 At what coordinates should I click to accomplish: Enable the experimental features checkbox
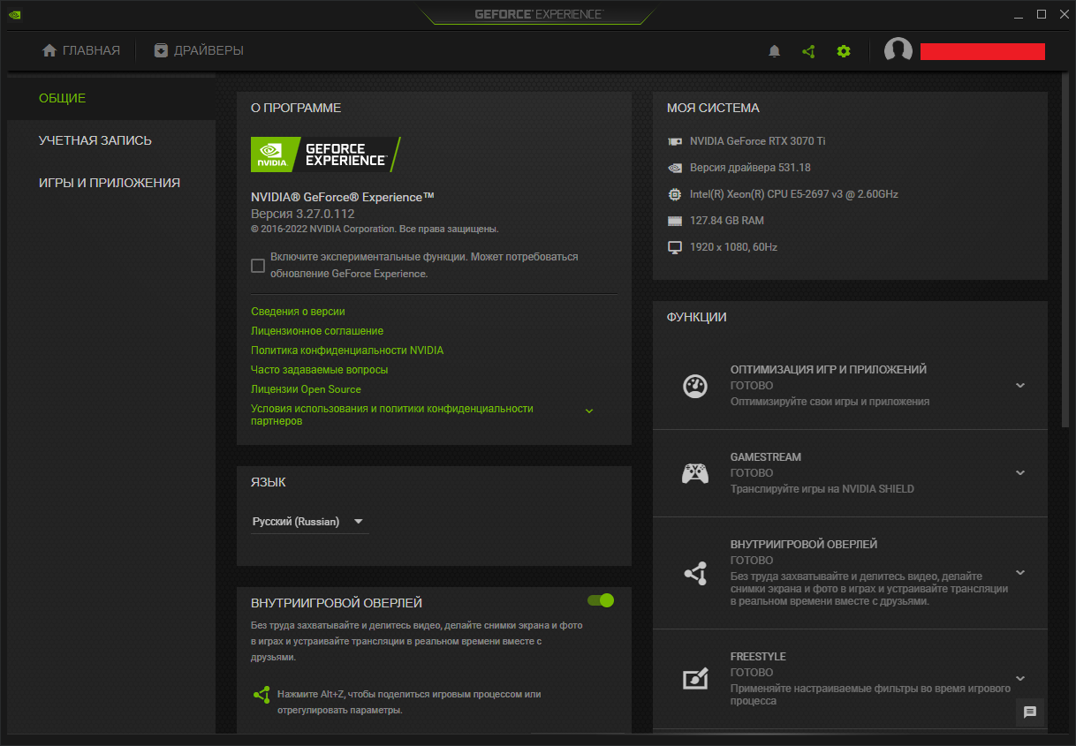click(x=258, y=266)
